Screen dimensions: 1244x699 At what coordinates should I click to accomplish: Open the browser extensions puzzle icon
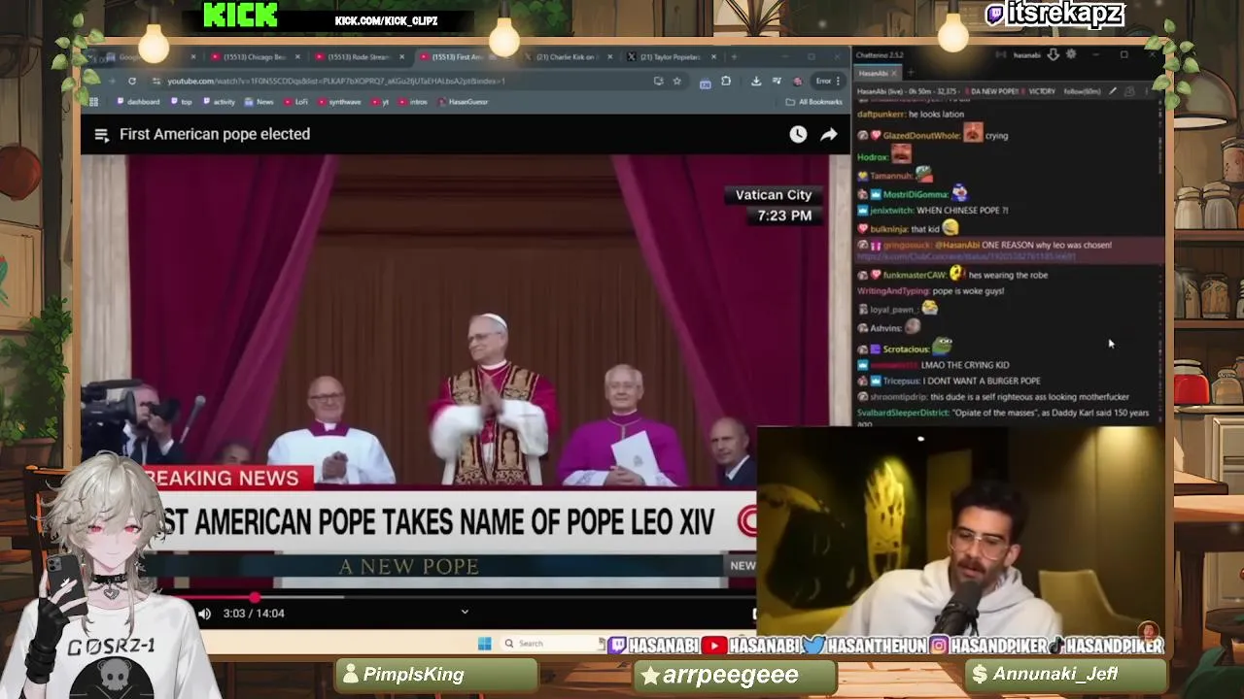pyautogui.click(x=726, y=81)
